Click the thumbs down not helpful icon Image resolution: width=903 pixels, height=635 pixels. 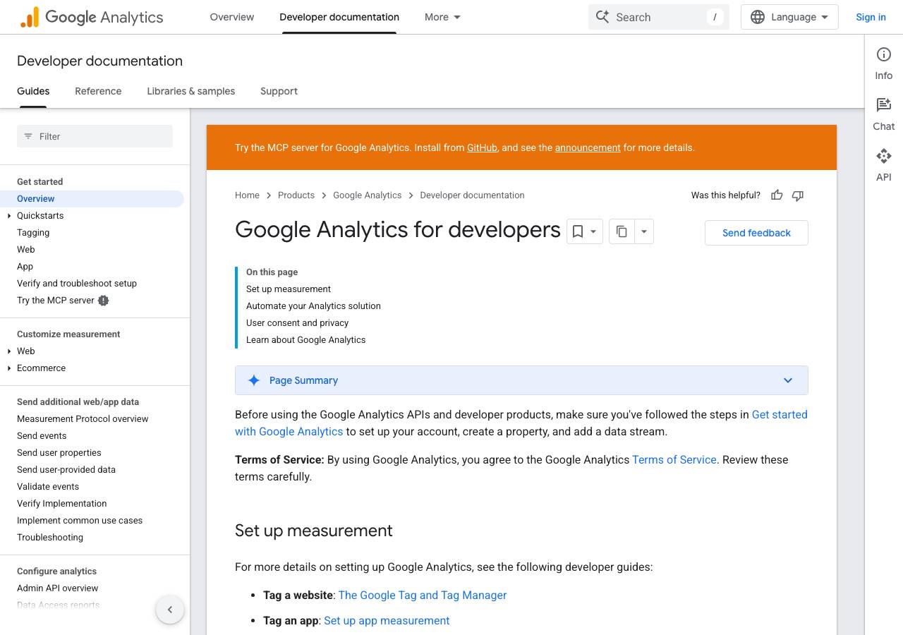[x=798, y=195]
